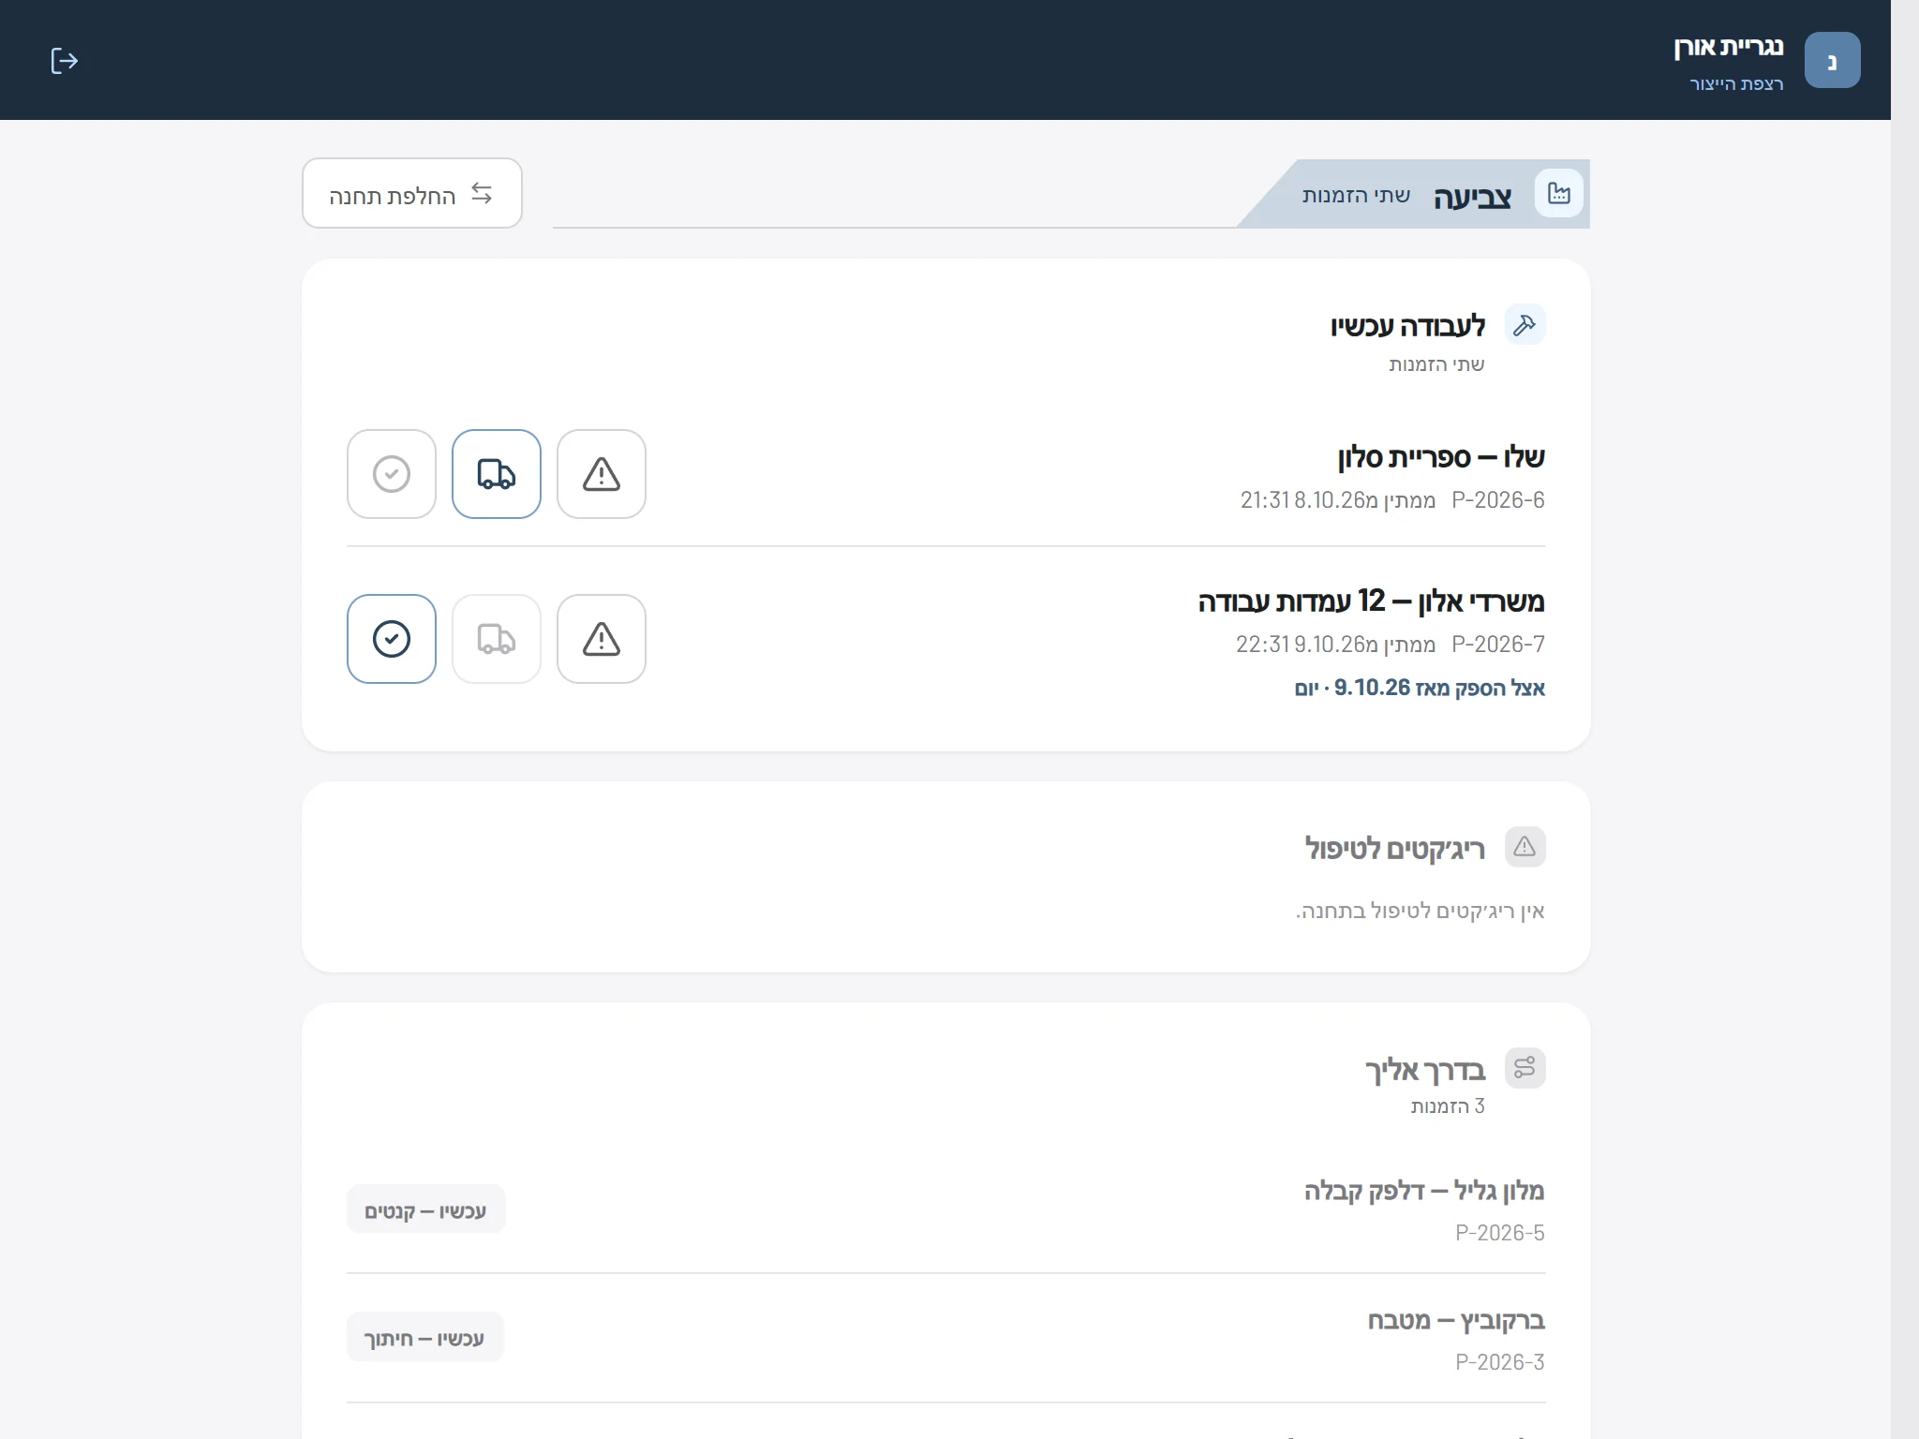
Task: Open the צביעה station tab
Action: point(1414,194)
